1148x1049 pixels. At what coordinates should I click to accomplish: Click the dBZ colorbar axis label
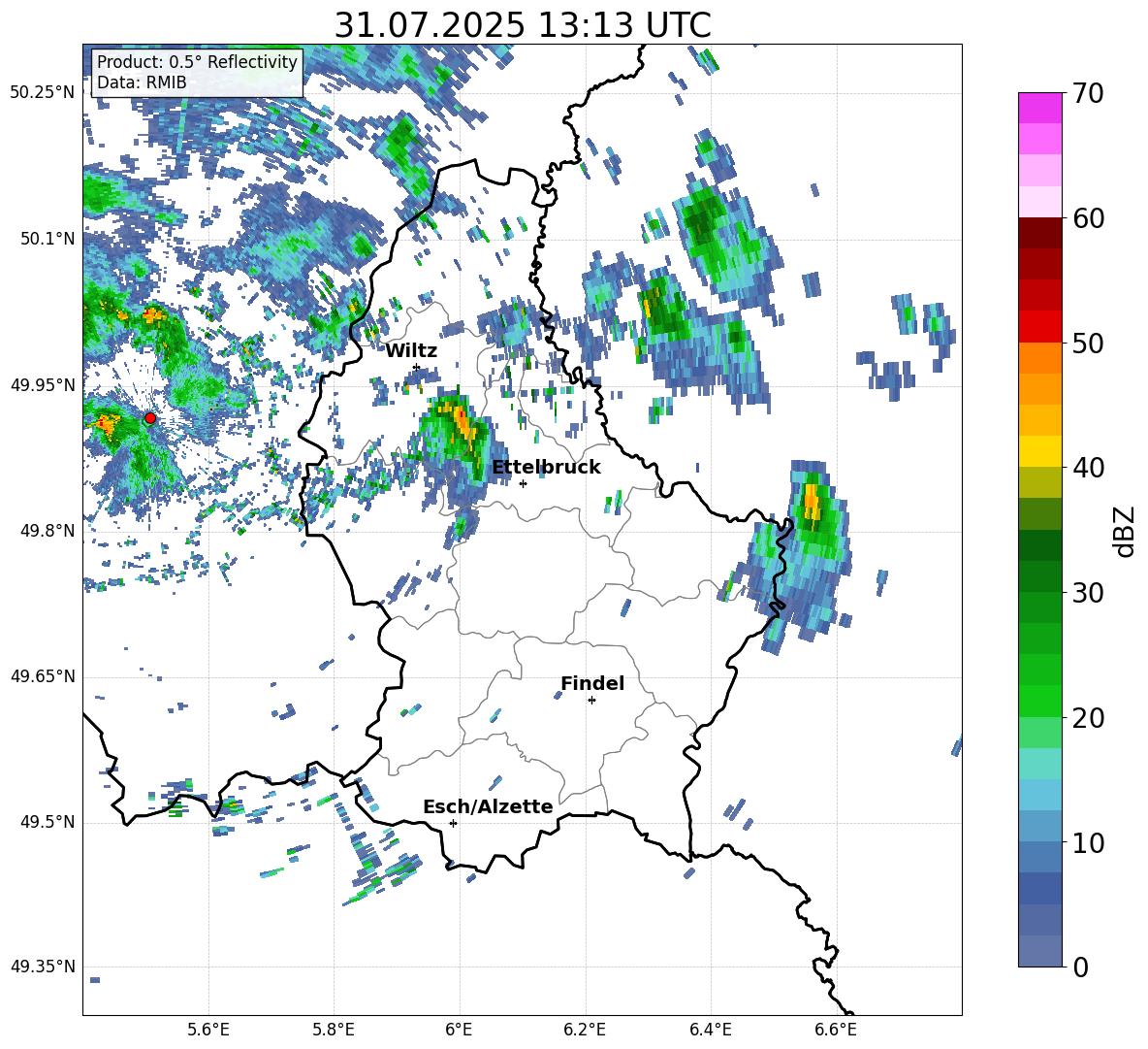pos(1126,531)
